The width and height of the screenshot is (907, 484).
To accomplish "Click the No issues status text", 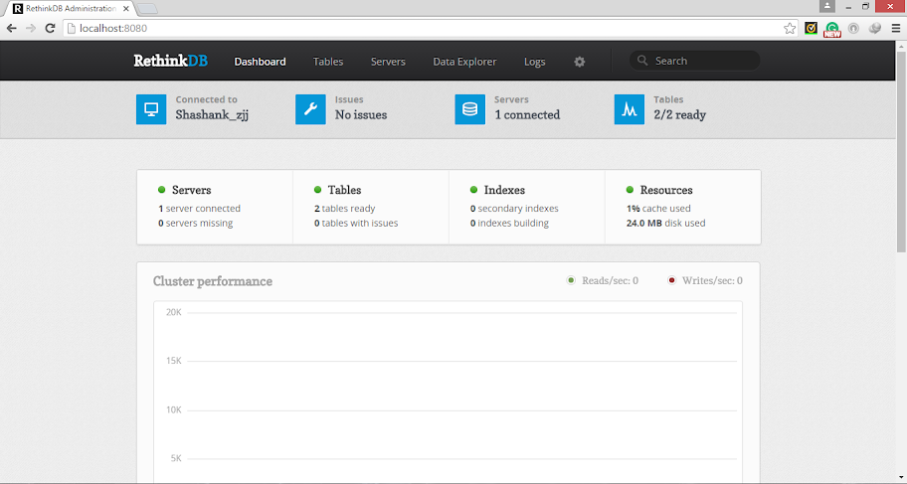I will pos(361,114).
